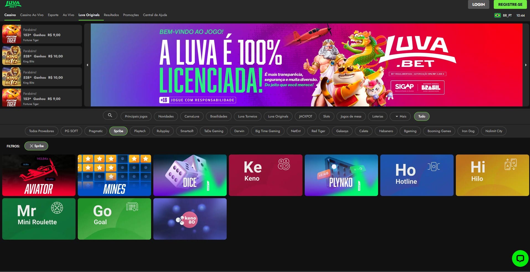530x272 pixels.
Task: Click the Brazil flag language icon
Action: point(497,15)
